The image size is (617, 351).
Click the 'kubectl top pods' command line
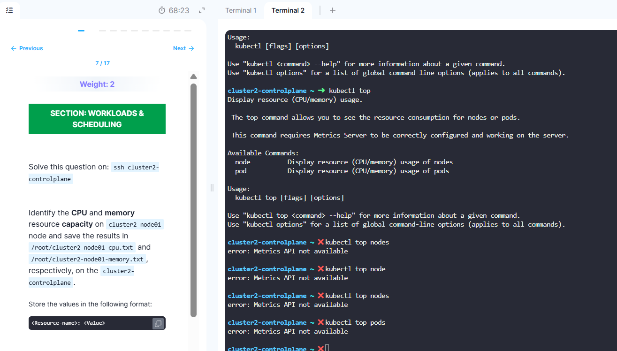pyautogui.click(x=306, y=322)
